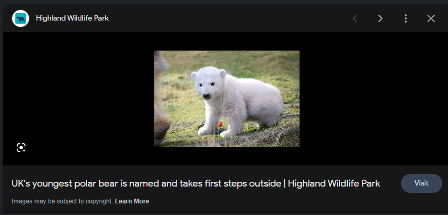Screen dimensions: 448x215
Task: Click the 'Images may be subject to copyright' text
Action: pyautogui.click(x=62, y=201)
